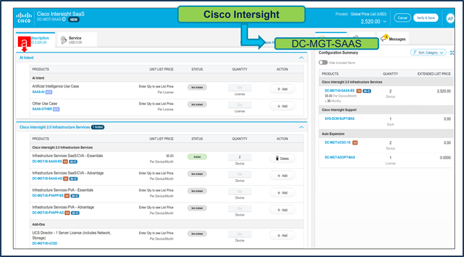Click quantity field for Other Use Case
The image size is (464, 257).
tap(240, 105)
